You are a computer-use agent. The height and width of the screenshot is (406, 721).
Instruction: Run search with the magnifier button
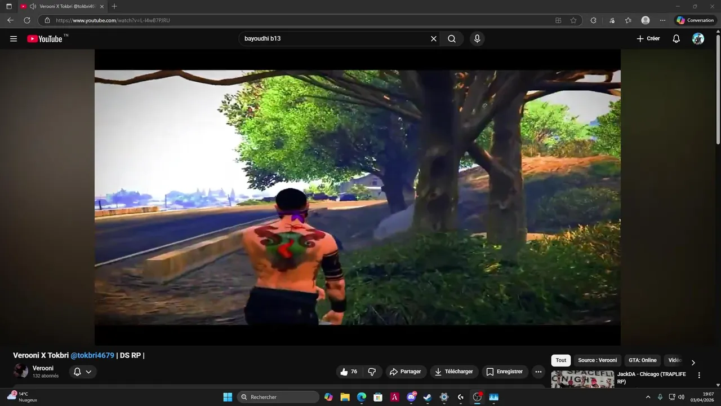click(452, 39)
